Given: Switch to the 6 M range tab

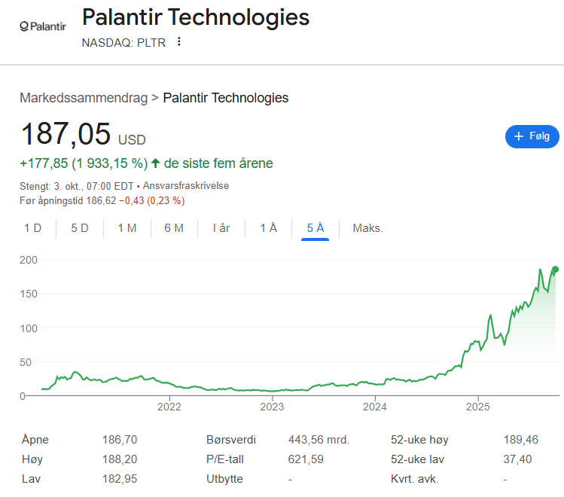Looking at the screenshot, I should (x=174, y=228).
